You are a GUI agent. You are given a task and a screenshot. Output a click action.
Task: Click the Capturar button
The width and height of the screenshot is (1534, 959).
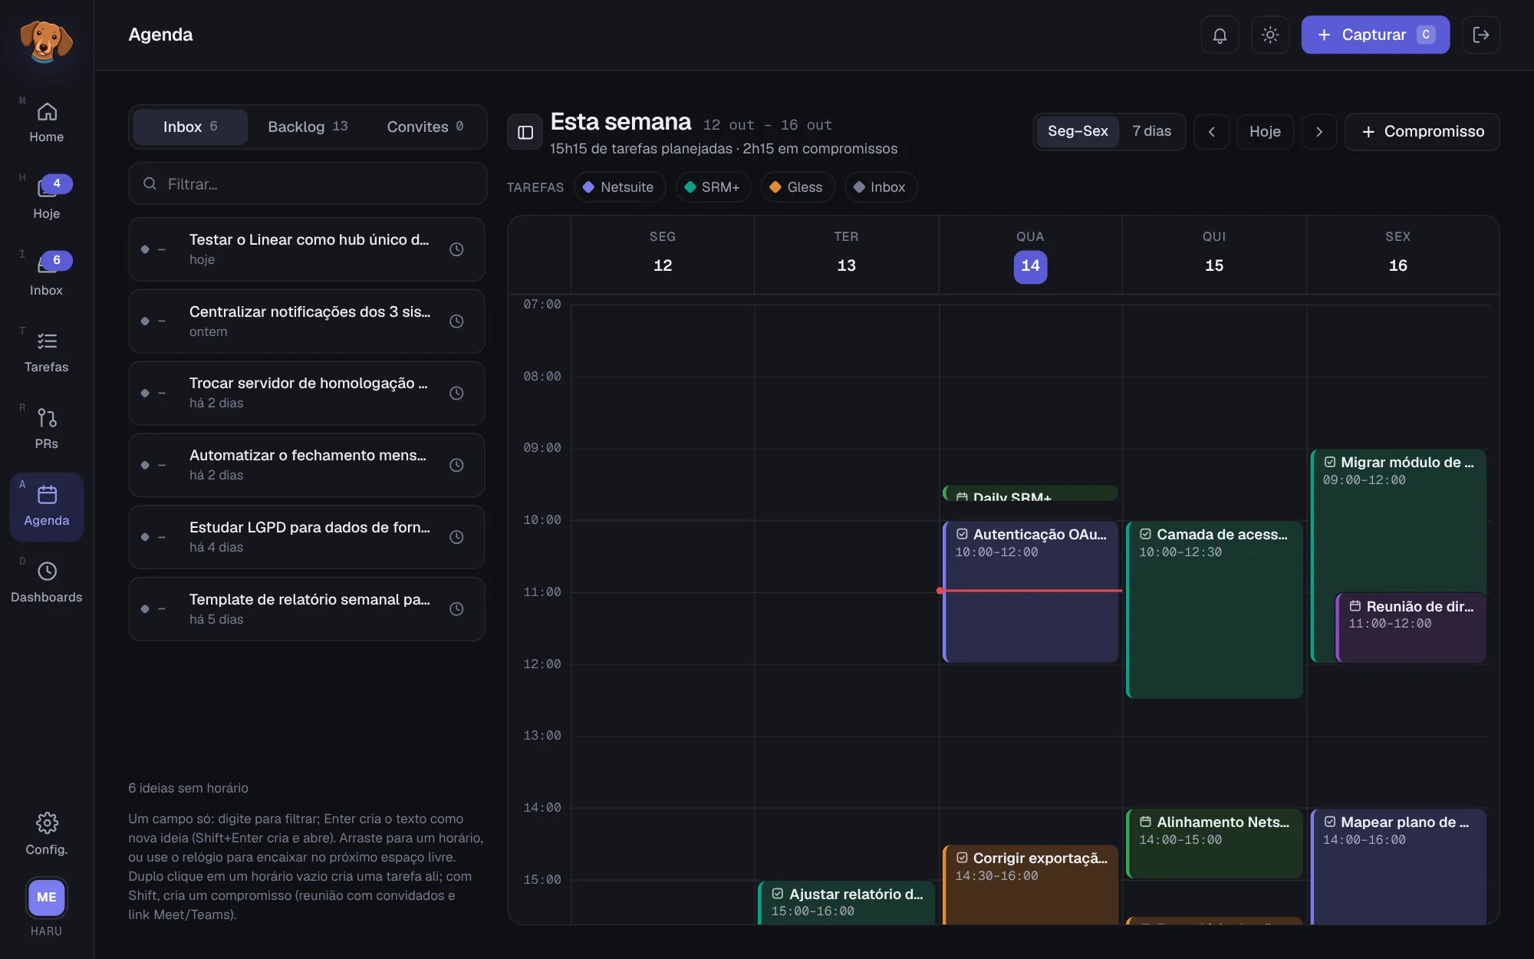1375,35
